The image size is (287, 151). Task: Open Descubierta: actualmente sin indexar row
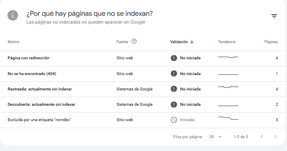pyautogui.click(x=143, y=105)
